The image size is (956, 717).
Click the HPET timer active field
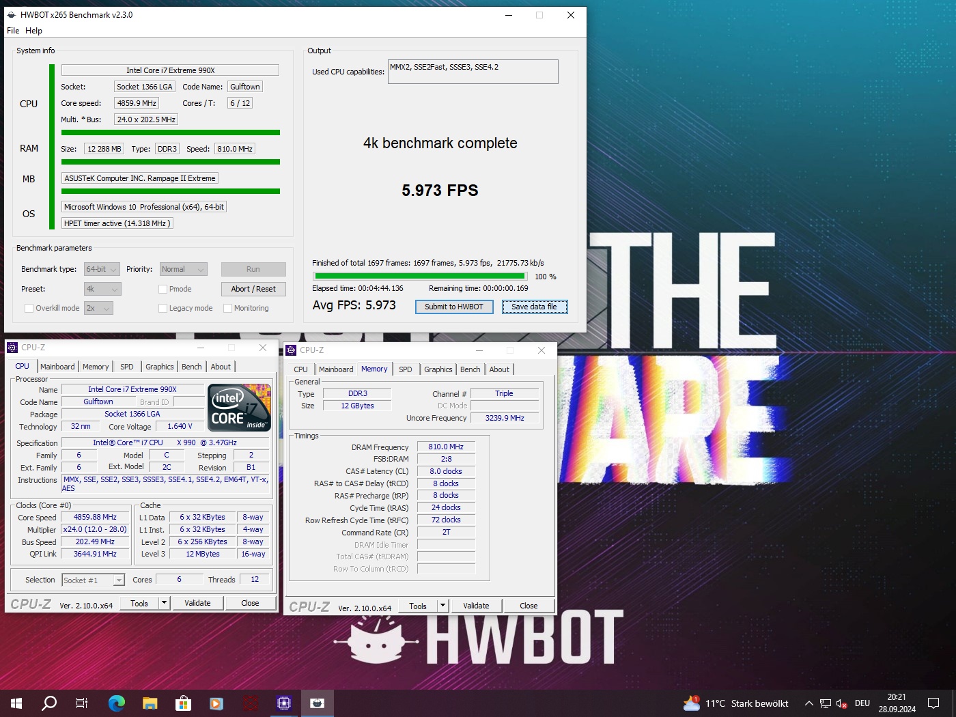pyautogui.click(x=117, y=223)
